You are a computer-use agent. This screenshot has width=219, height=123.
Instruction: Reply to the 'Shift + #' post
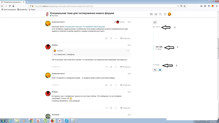pyautogui.click(x=125, y=85)
